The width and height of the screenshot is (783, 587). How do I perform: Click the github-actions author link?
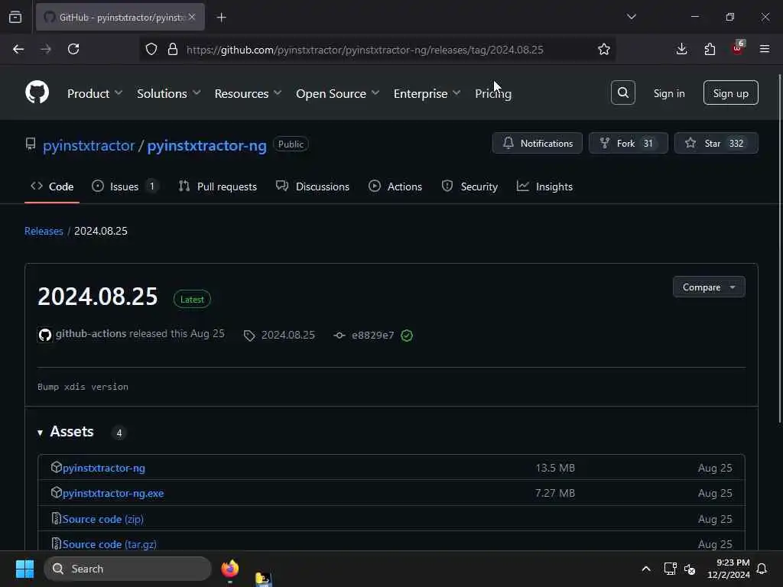[x=91, y=333]
